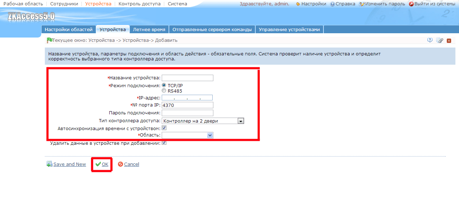The image size is (459, 203).
Task: Click the Справка link
Action: pos(345,4)
